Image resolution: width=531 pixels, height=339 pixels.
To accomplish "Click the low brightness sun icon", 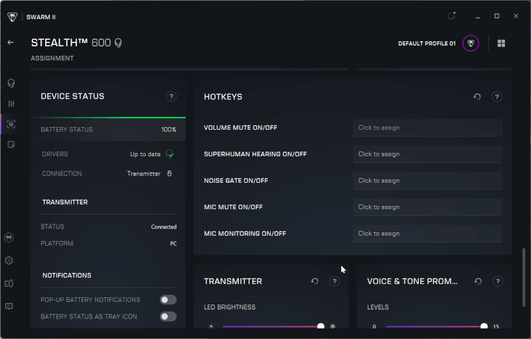I will (211, 326).
